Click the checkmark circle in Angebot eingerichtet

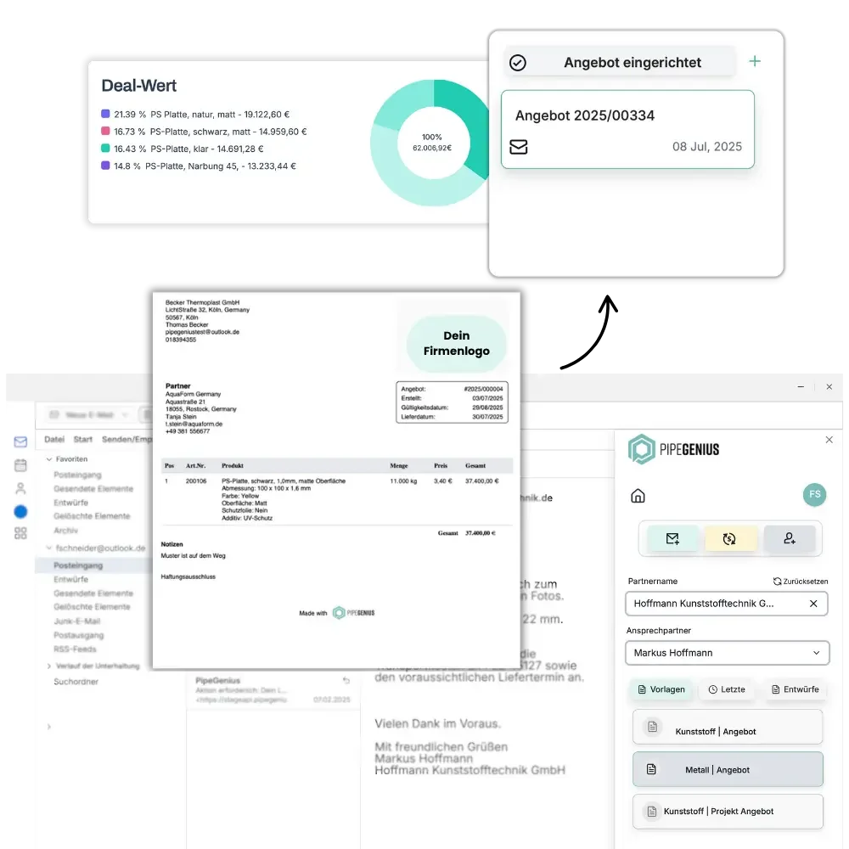518,63
